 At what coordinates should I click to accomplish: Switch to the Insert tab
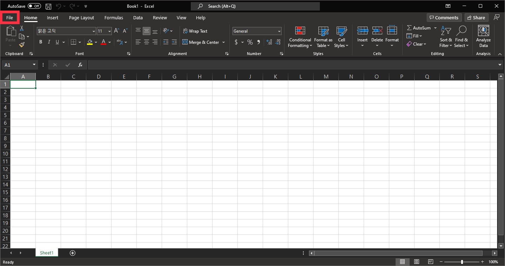53,18
